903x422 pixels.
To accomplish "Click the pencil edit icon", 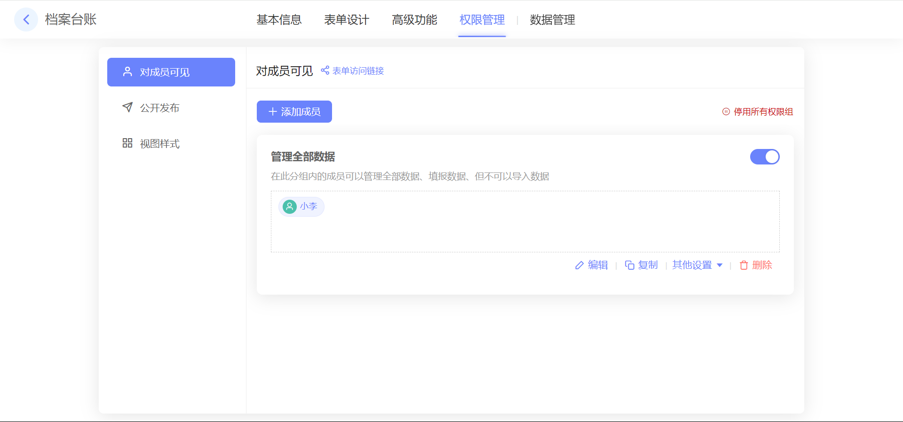I will click(579, 266).
